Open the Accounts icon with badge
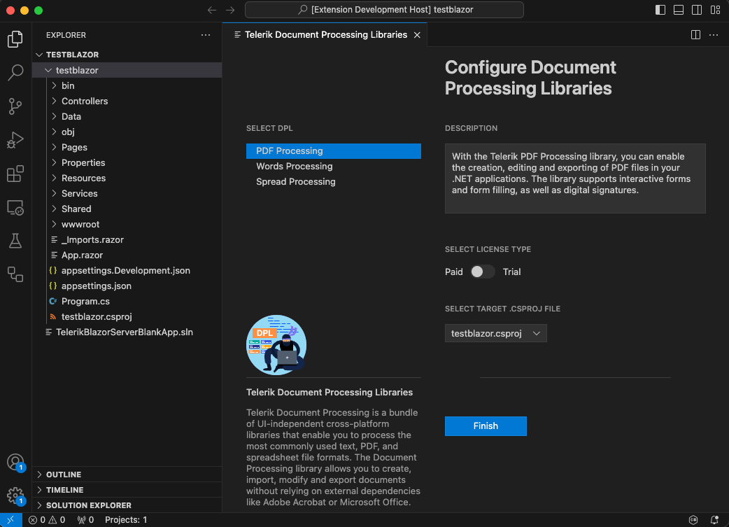The height and width of the screenshot is (527, 729). 15,463
